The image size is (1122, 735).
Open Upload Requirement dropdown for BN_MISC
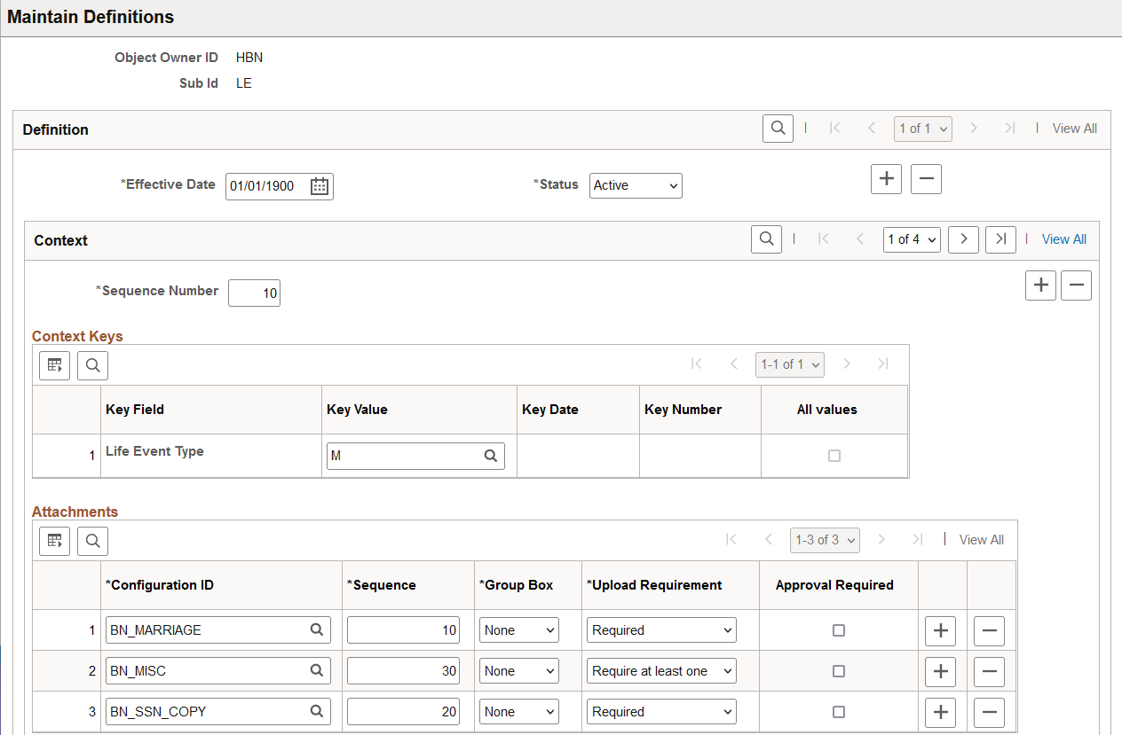(661, 671)
